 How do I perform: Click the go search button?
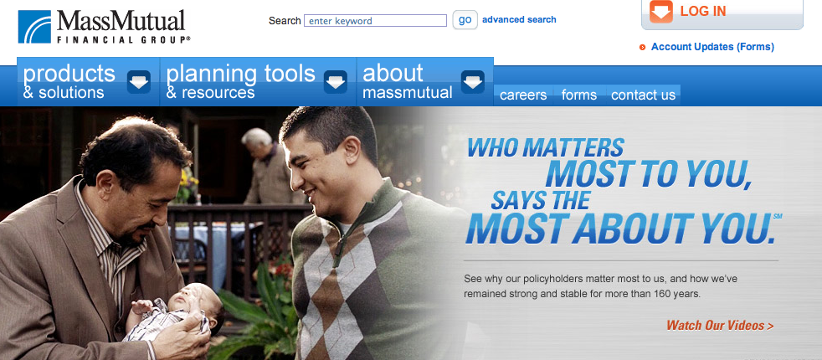[x=465, y=20]
